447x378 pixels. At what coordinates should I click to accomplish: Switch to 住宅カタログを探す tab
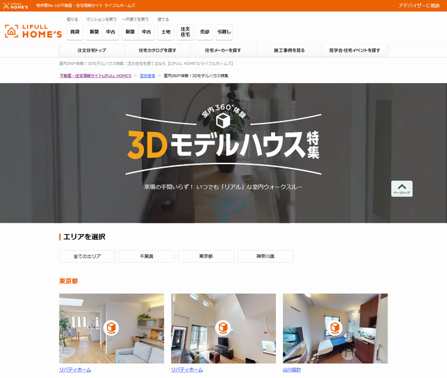(158, 50)
